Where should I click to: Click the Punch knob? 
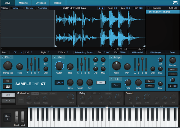coord(80,82)
